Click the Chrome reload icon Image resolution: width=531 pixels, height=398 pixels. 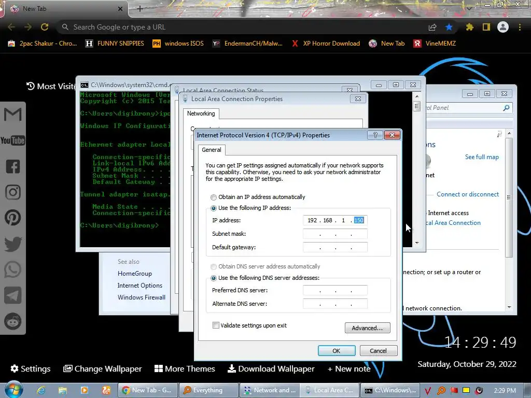45,27
